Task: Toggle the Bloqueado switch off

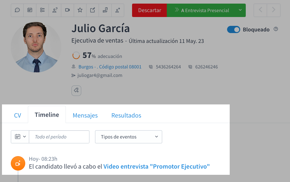Action: click(x=234, y=30)
